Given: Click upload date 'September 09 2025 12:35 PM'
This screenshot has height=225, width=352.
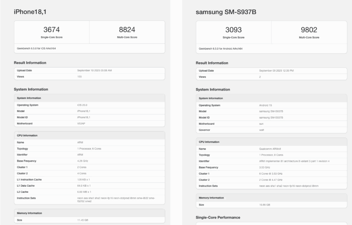Looking at the screenshot, I should (276, 71).
